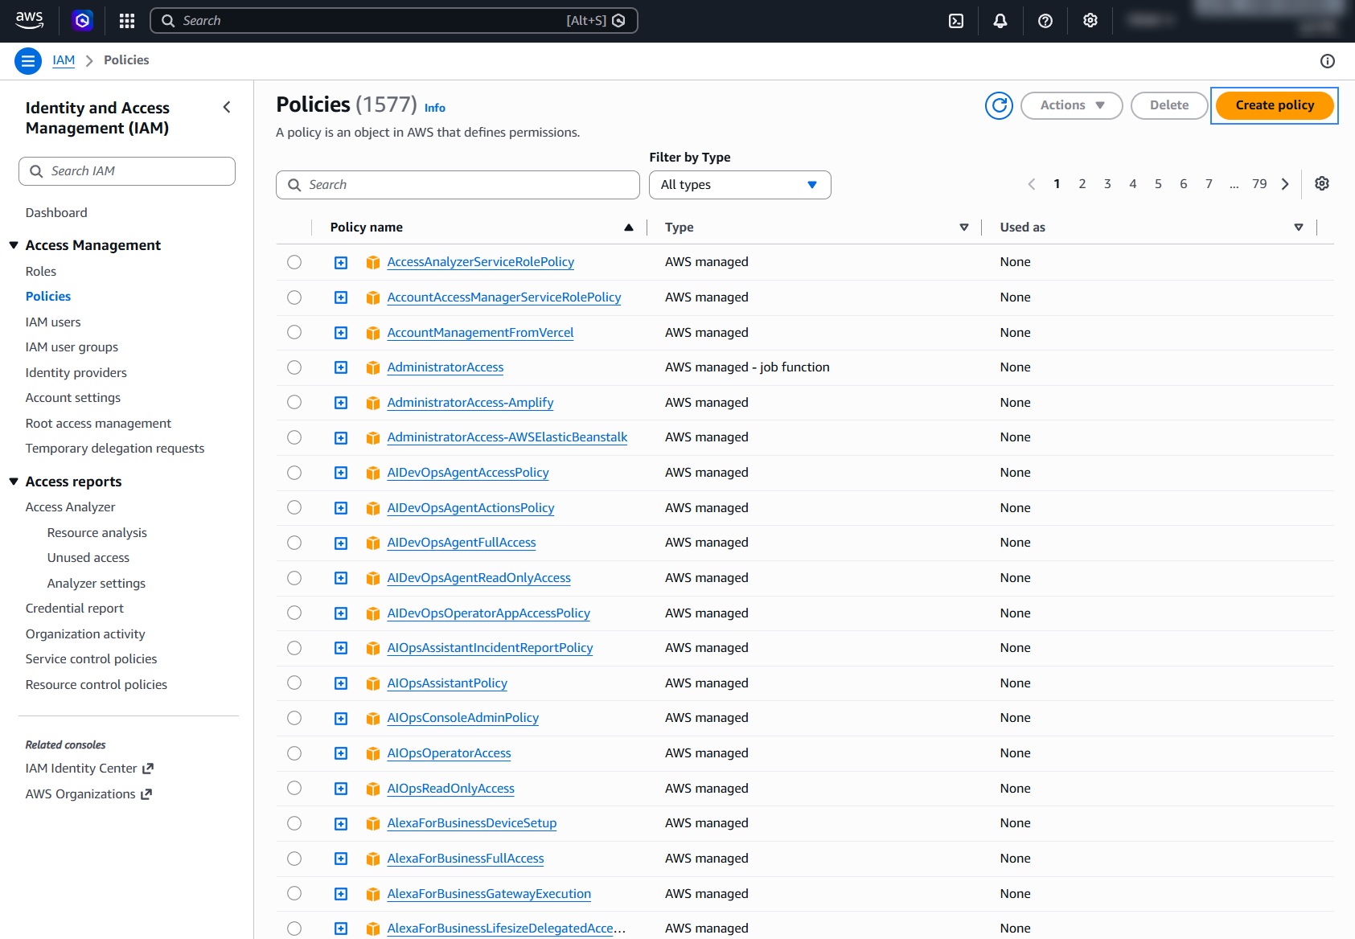Screen dimensions: 1355x939
Task: Open Credential report in the sidebar
Action: 75,609
